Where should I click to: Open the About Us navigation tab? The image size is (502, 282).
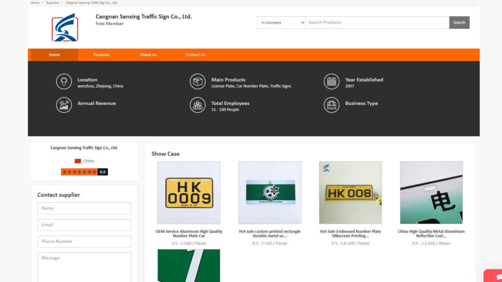point(149,55)
